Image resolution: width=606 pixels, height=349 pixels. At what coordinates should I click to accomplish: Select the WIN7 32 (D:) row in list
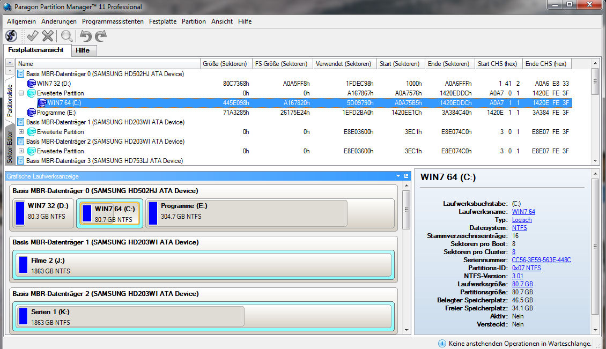point(294,84)
